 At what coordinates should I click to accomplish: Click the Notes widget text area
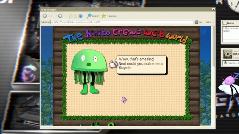(x=230, y=34)
